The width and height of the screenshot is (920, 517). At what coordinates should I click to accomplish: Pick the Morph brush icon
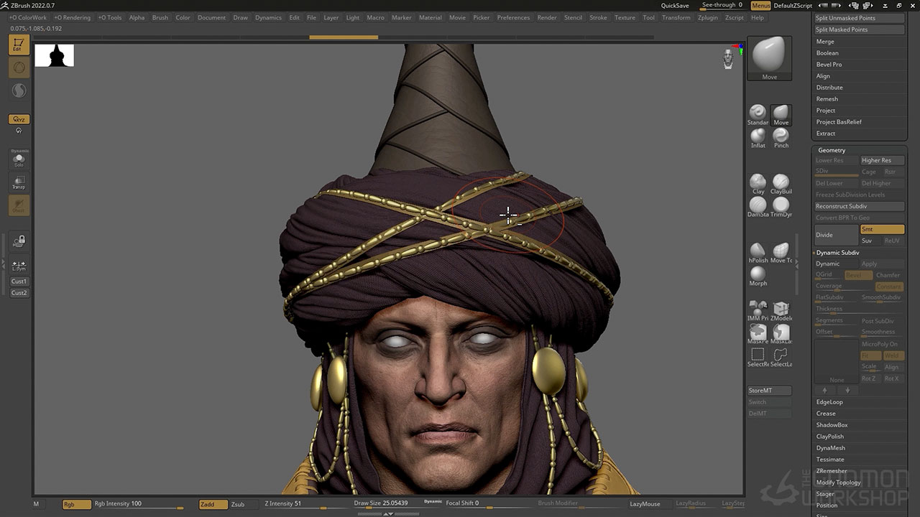[x=758, y=274]
